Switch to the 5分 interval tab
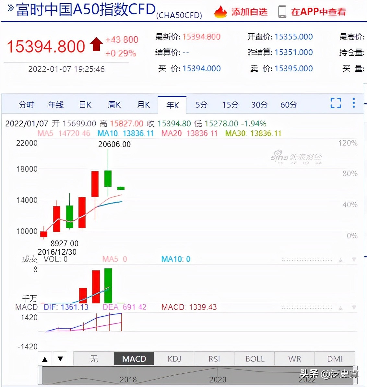Screen dimensions: 367x387 coord(201,104)
